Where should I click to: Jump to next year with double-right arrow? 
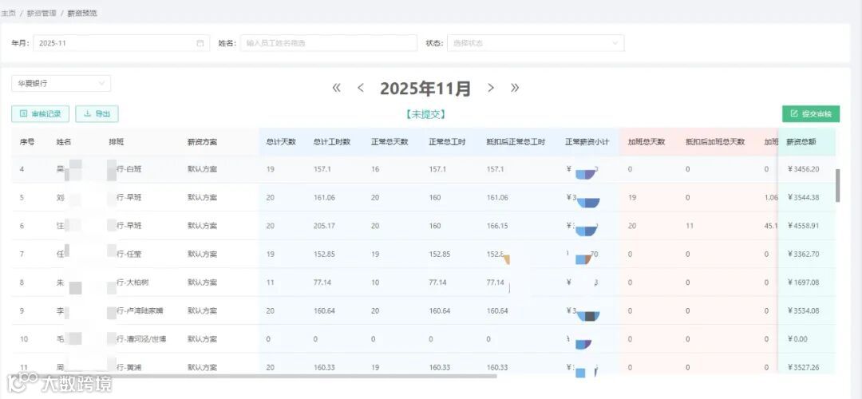click(515, 88)
